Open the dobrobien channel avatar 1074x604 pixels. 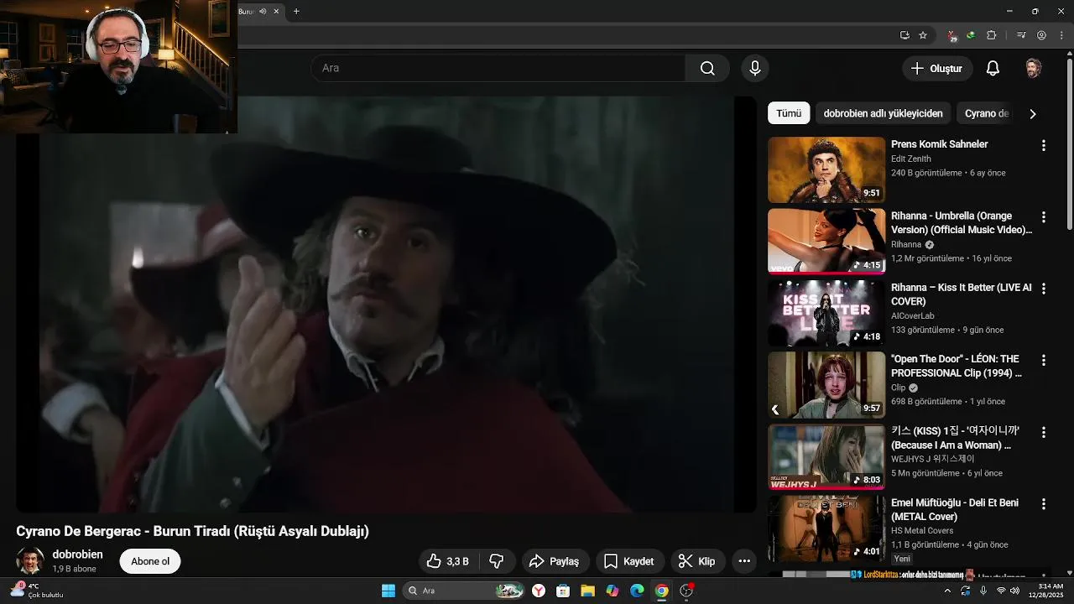pyautogui.click(x=30, y=561)
